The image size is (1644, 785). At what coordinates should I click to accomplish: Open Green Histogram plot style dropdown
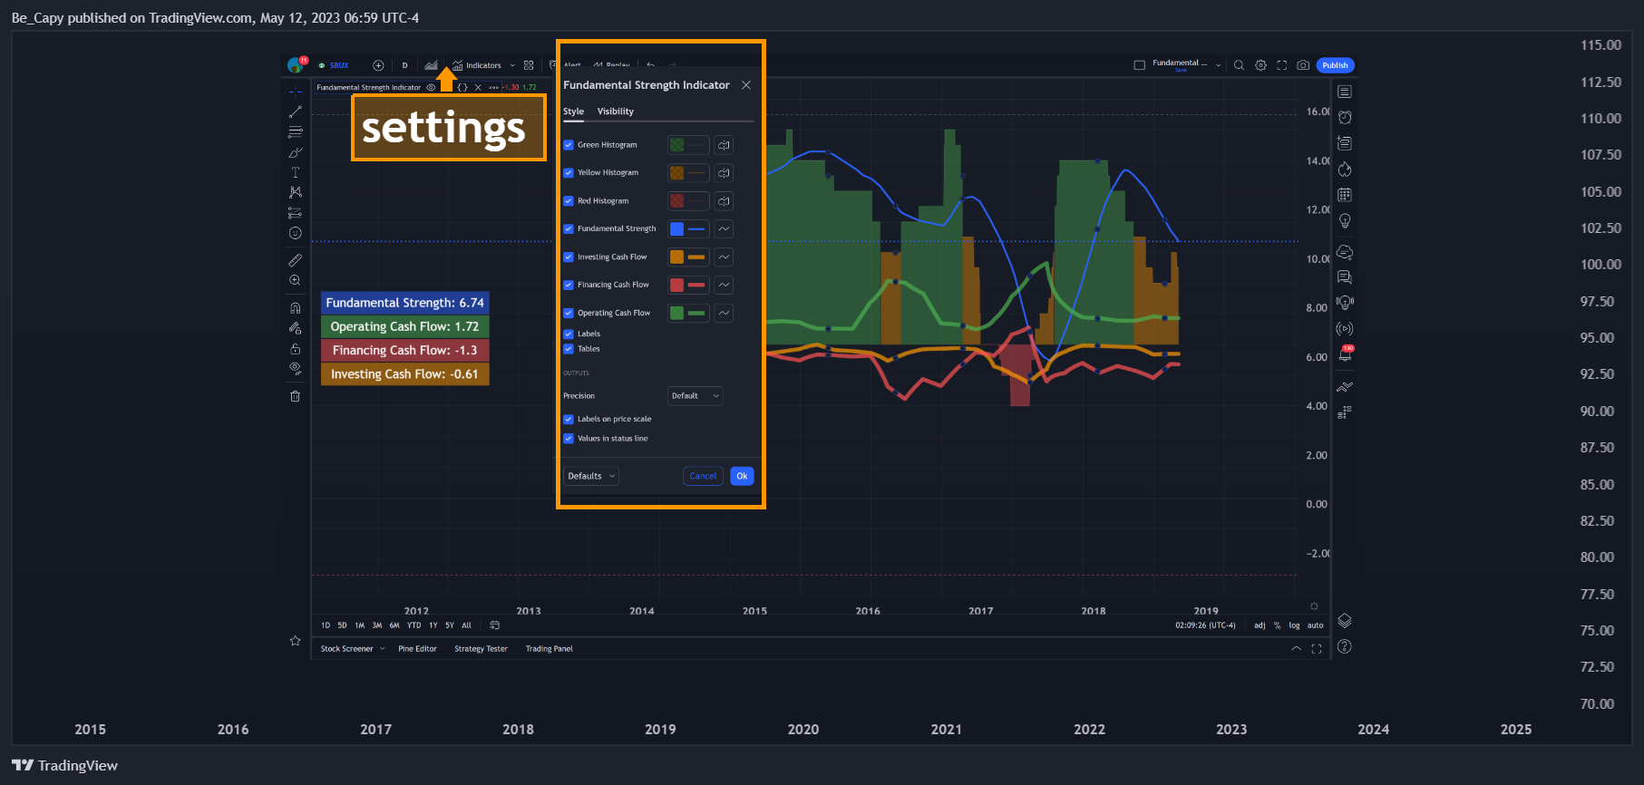[x=724, y=145]
